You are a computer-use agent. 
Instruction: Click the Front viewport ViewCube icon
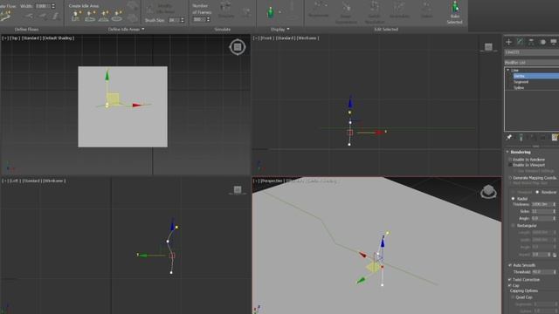pos(488,46)
